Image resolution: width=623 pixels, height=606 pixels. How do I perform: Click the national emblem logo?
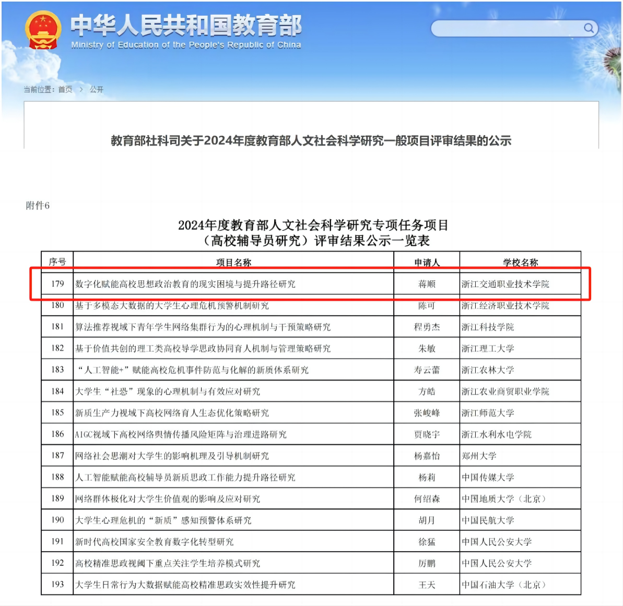[43, 31]
